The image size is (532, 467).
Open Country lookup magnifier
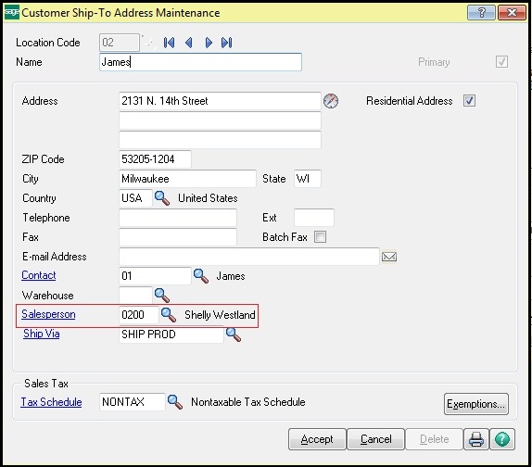pos(162,198)
